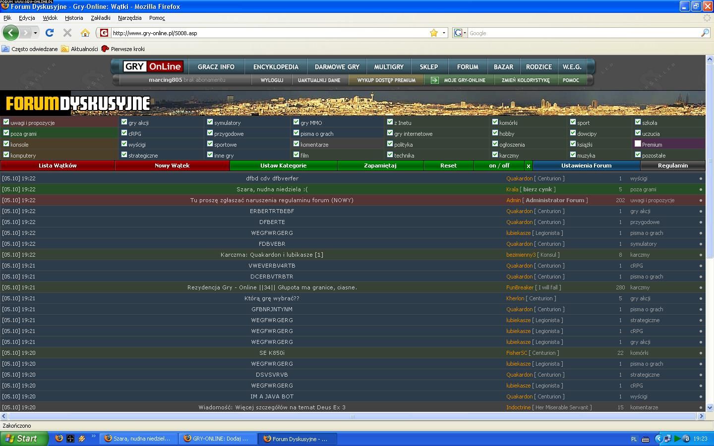Go back with the browser back arrow
The width and height of the screenshot is (714, 446).
[x=10, y=33]
